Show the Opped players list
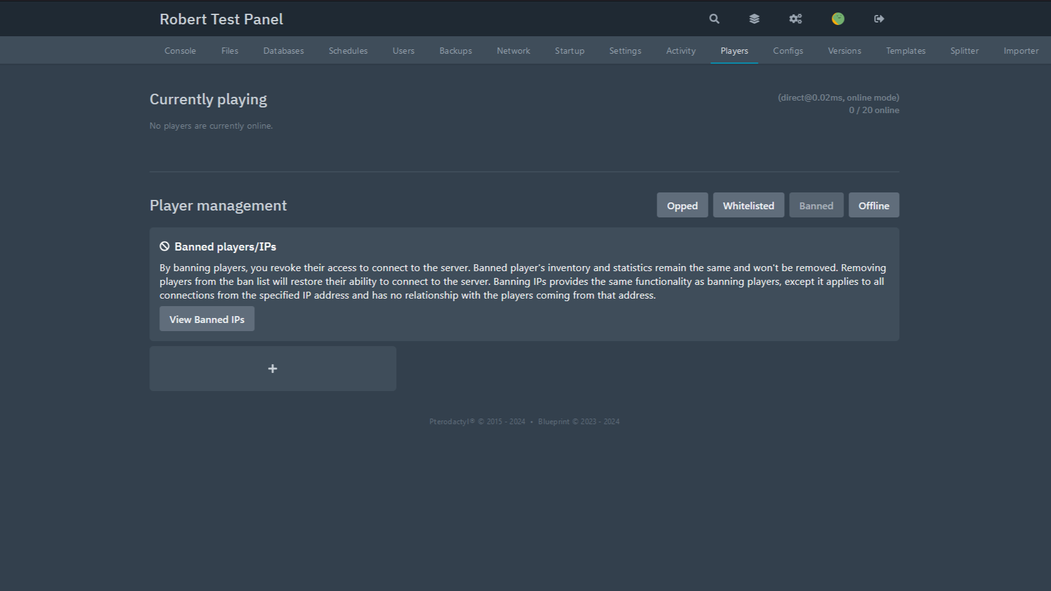 pyautogui.click(x=682, y=206)
